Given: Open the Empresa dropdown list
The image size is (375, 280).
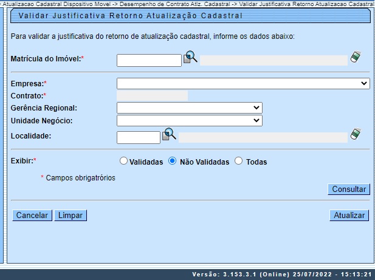Looking at the screenshot, I should click(x=243, y=84).
